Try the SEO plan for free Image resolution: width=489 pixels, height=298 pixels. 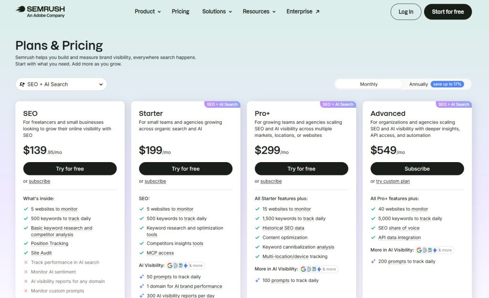coord(70,169)
